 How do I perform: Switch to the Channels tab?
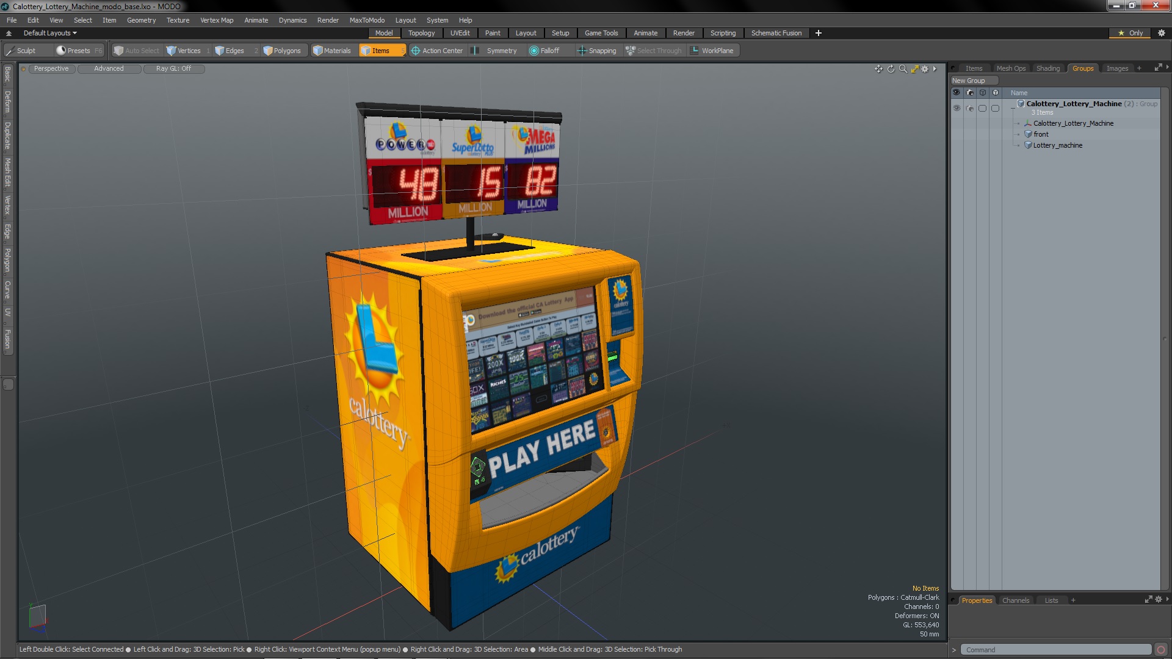point(1015,600)
